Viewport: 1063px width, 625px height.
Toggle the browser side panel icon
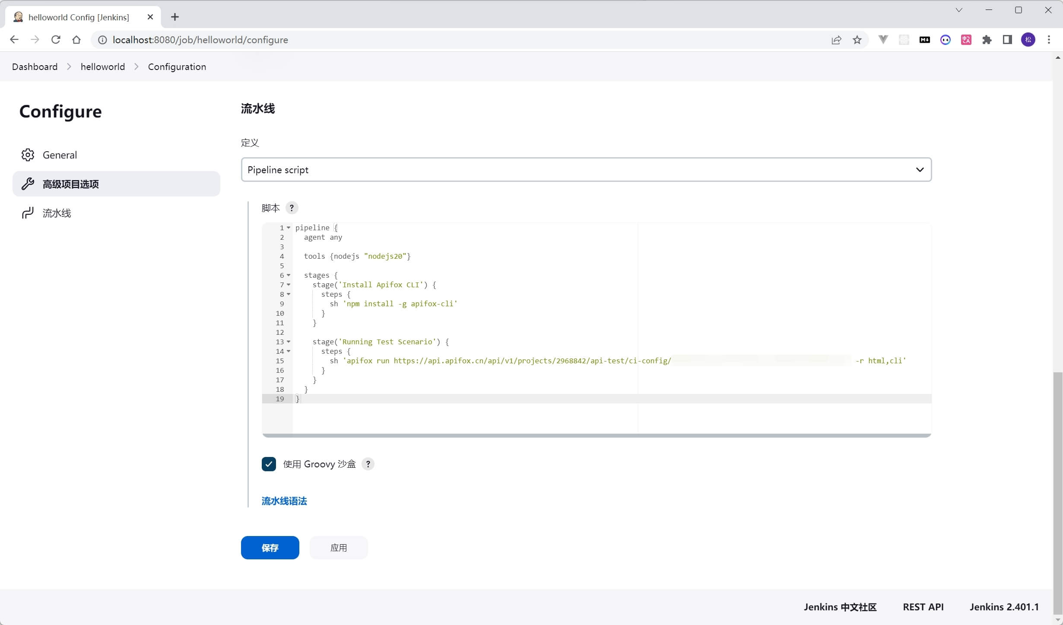(x=1007, y=40)
